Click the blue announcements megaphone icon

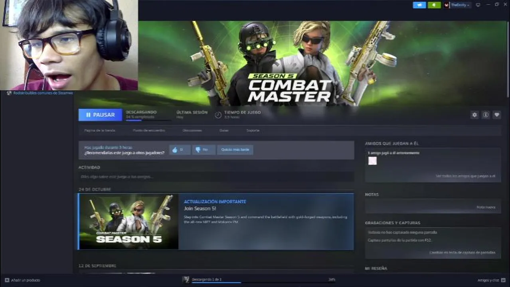[419, 5]
